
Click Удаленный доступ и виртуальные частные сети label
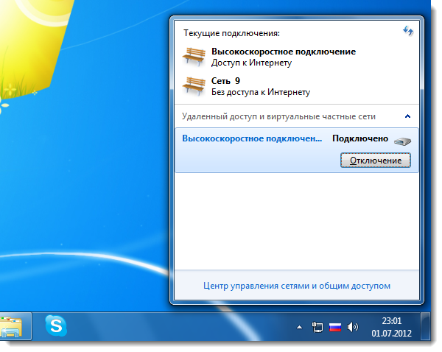coord(278,116)
